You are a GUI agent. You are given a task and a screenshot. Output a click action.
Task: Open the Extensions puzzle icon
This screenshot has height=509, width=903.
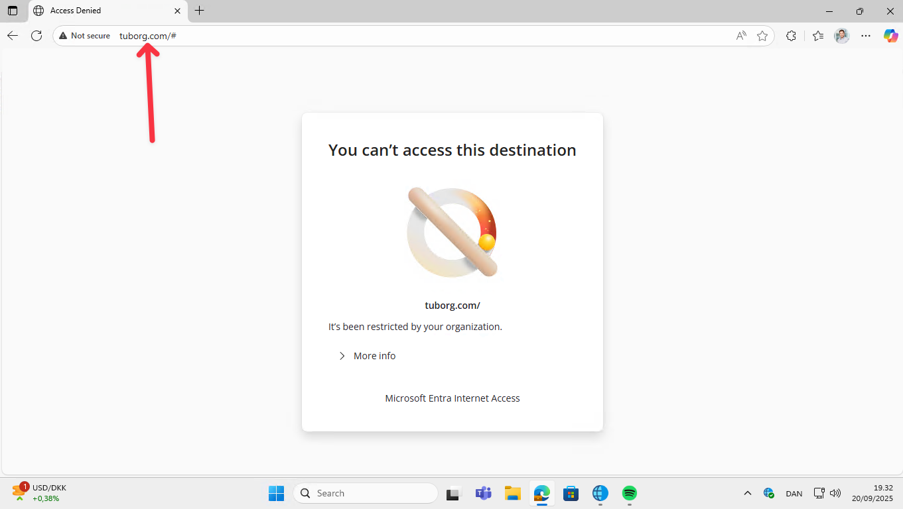pyautogui.click(x=791, y=36)
